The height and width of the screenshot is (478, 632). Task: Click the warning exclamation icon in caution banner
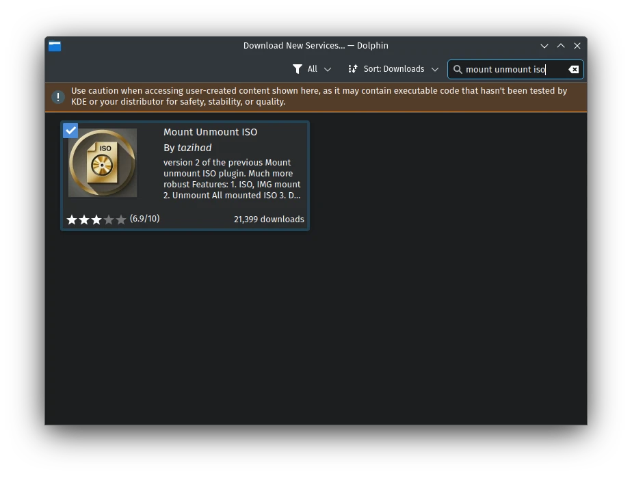pyautogui.click(x=58, y=96)
